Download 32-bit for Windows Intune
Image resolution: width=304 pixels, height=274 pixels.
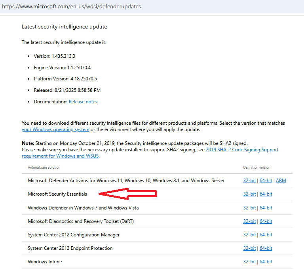[x=249, y=262]
